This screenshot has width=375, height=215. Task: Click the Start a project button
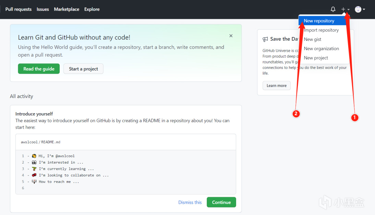(83, 69)
